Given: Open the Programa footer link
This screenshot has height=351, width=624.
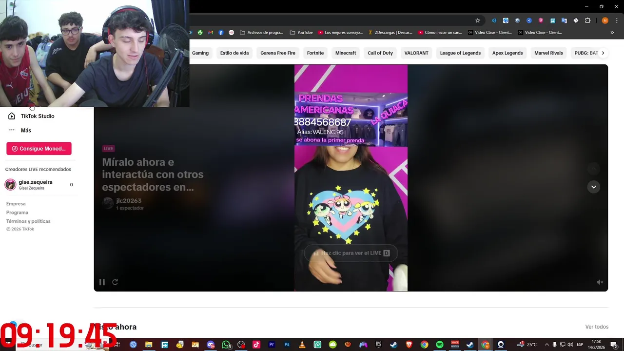Looking at the screenshot, I should pos(17,213).
